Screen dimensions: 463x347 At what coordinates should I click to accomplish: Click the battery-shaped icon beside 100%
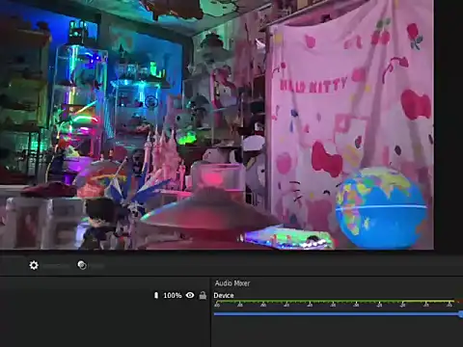[x=156, y=295]
